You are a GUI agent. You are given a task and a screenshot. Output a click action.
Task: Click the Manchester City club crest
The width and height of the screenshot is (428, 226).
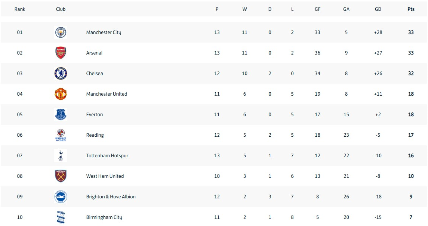click(x=61, y=32)
